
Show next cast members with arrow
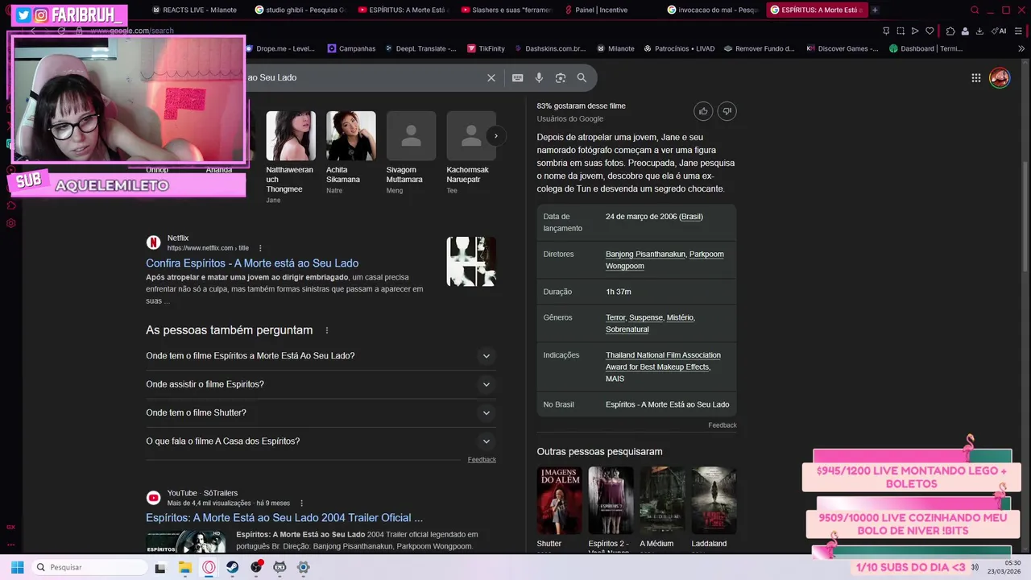pos(495,135)
